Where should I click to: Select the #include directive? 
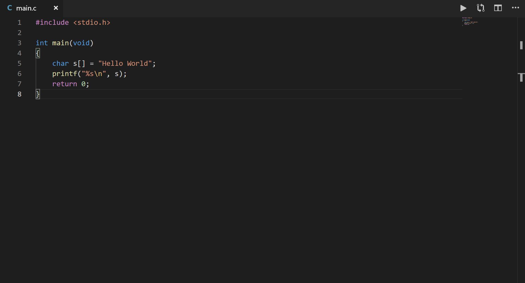(52, 22)
